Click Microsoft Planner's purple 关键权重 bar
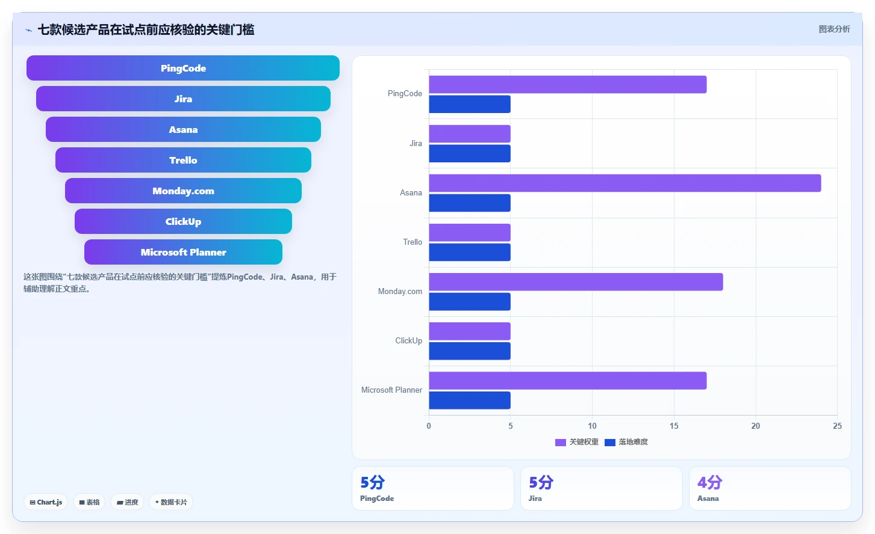The width and height of the screenshot is (875, 534). (567, 381)
